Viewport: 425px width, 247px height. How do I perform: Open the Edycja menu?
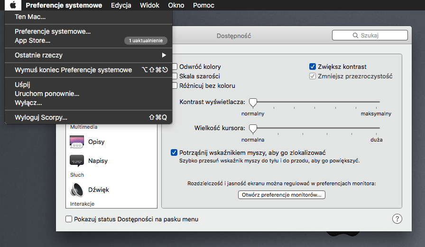(x=121, y=5)
